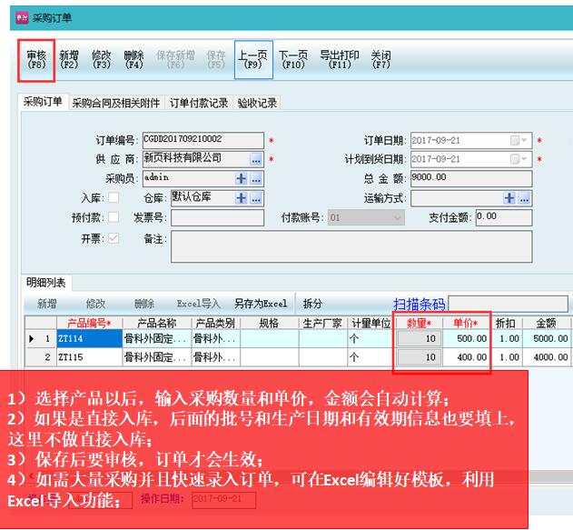
Task: Go to next page with 下一页 (F10)
Action: (x=292, y=59)
